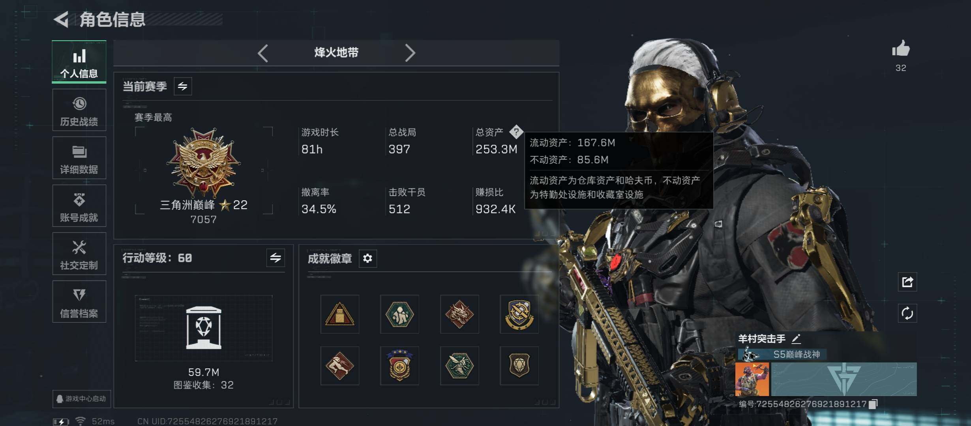Screen dimensions: 971x426
Task: Go back using the arrow beside 角色信息
Action: [62, 19]
